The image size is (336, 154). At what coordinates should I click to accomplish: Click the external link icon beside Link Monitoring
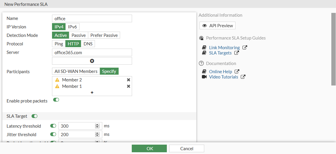pos(245,47)
